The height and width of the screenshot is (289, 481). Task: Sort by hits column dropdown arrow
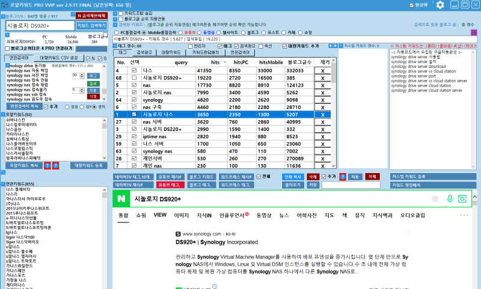tap(225, 62)
